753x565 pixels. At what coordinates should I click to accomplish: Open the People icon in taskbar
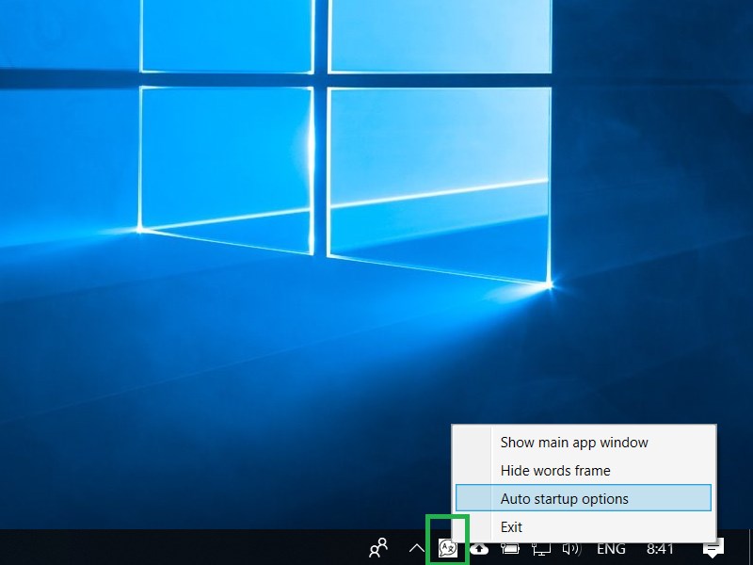pos(378,548)
